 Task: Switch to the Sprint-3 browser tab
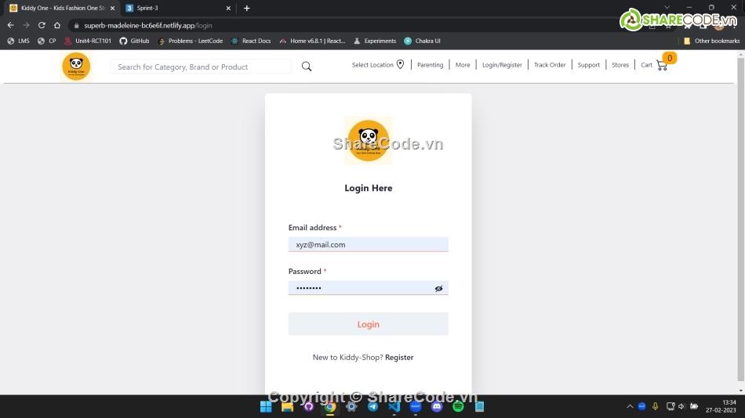coord(176,8)
